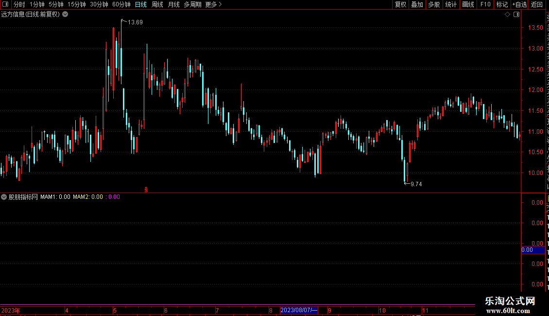Click the highlighted 0.00 axis value box
The height and width of the screenshot is (316, 549).
533,250
